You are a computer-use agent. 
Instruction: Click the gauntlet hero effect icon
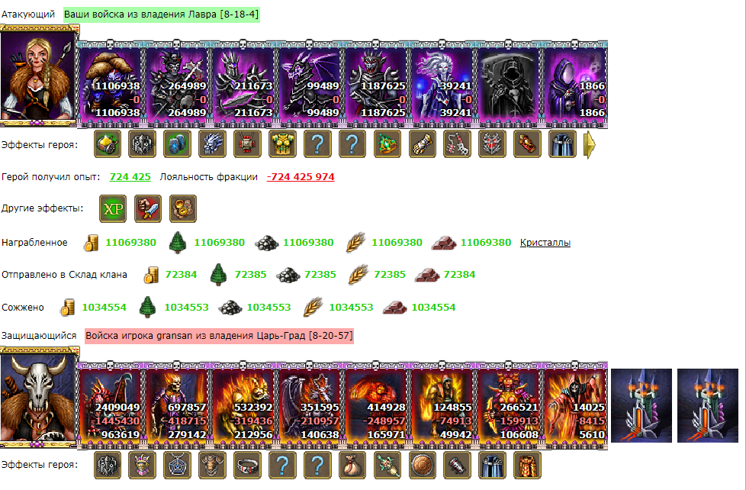point(423,144)
